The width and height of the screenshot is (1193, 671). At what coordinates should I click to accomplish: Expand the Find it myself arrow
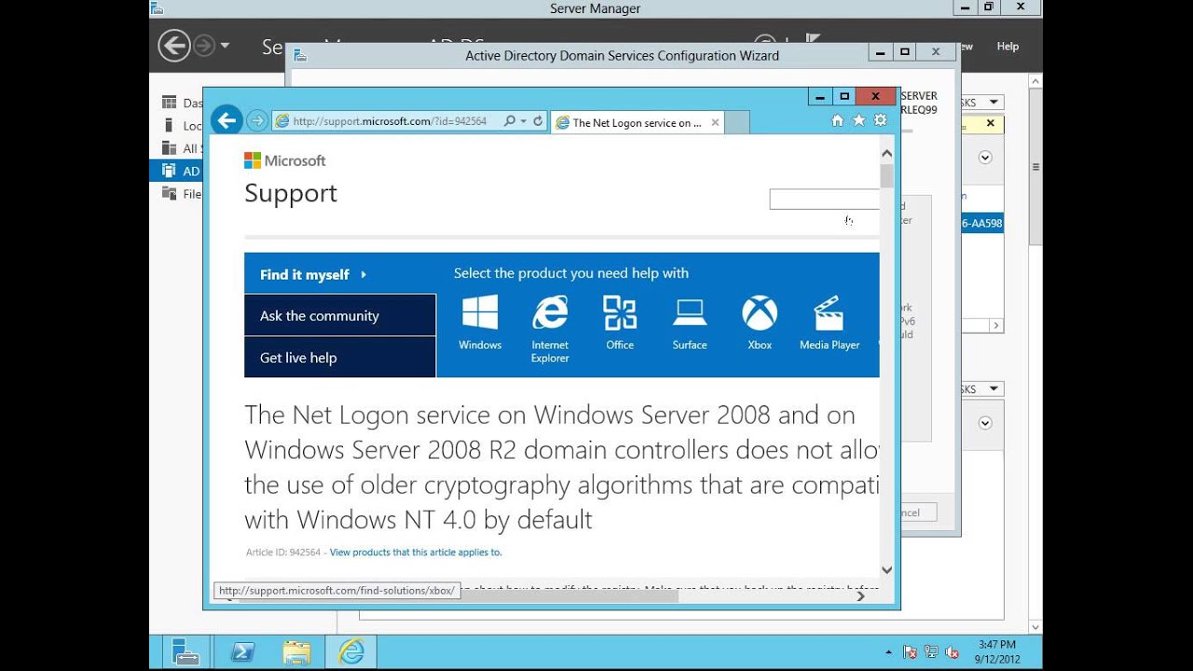(x=363, y=275)
